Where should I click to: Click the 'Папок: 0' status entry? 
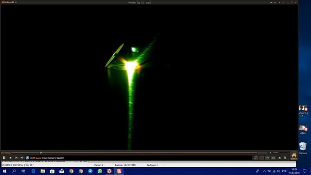tap(99, 165)
